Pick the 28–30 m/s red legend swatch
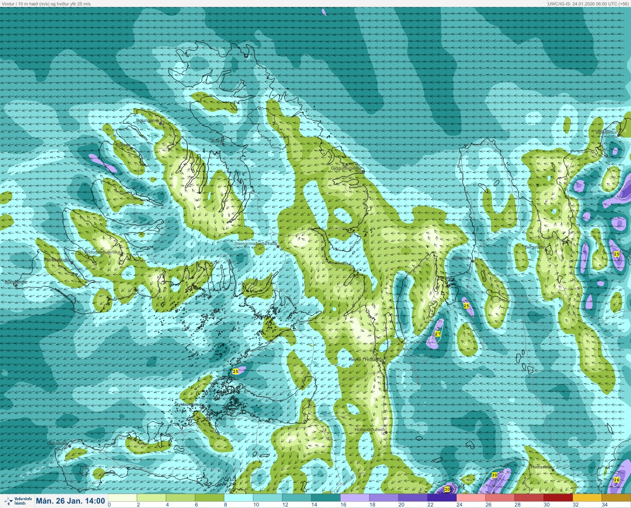 (x=529, y=498)
